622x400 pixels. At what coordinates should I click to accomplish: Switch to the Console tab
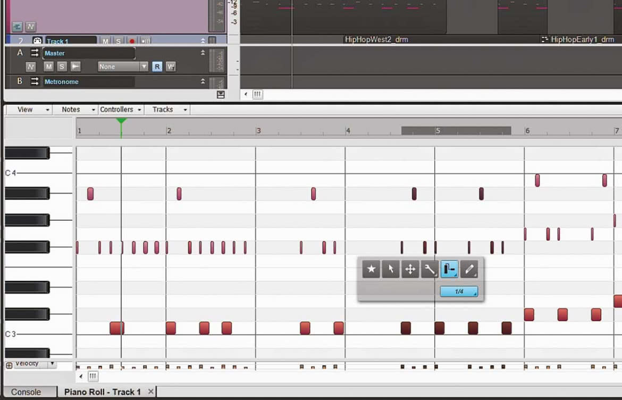click(x=26, y=391)
